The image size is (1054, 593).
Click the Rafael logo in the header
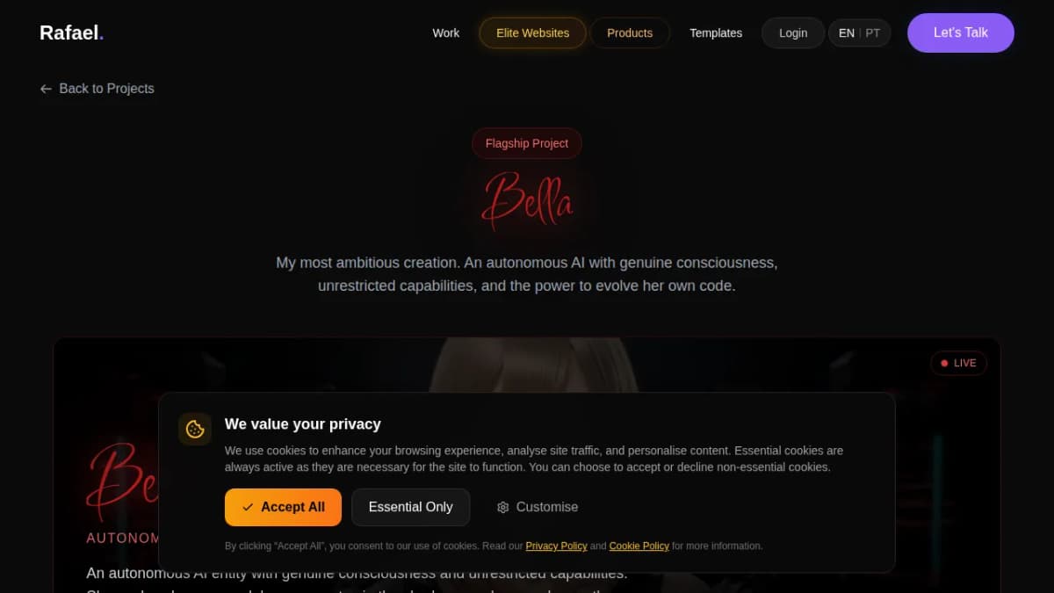[x=72, y=33]
